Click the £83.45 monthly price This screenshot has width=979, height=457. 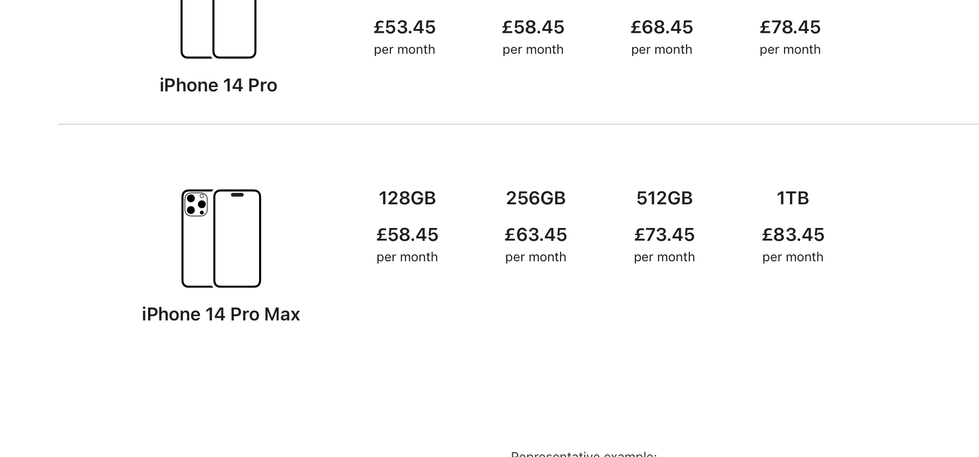click(793, 235)
